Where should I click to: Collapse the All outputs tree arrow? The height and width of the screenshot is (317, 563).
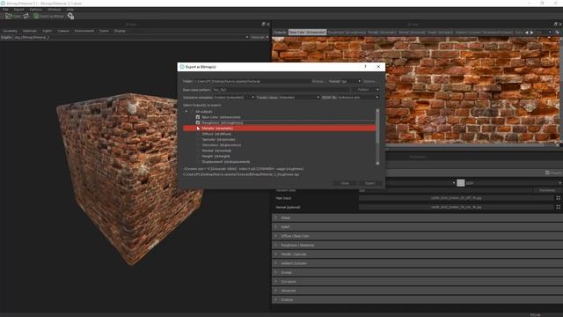(186, 112)
